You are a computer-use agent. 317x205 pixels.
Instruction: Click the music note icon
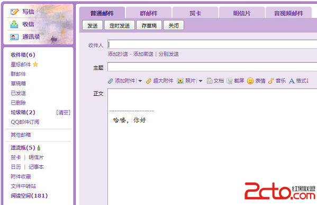pos(271,81)
